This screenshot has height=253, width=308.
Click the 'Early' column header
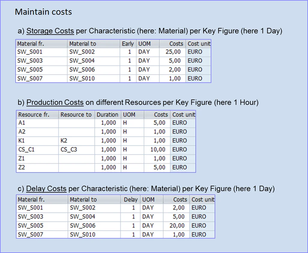(128, 44)
